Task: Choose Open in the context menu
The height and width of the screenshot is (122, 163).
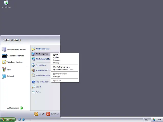Action: point(64,55)
